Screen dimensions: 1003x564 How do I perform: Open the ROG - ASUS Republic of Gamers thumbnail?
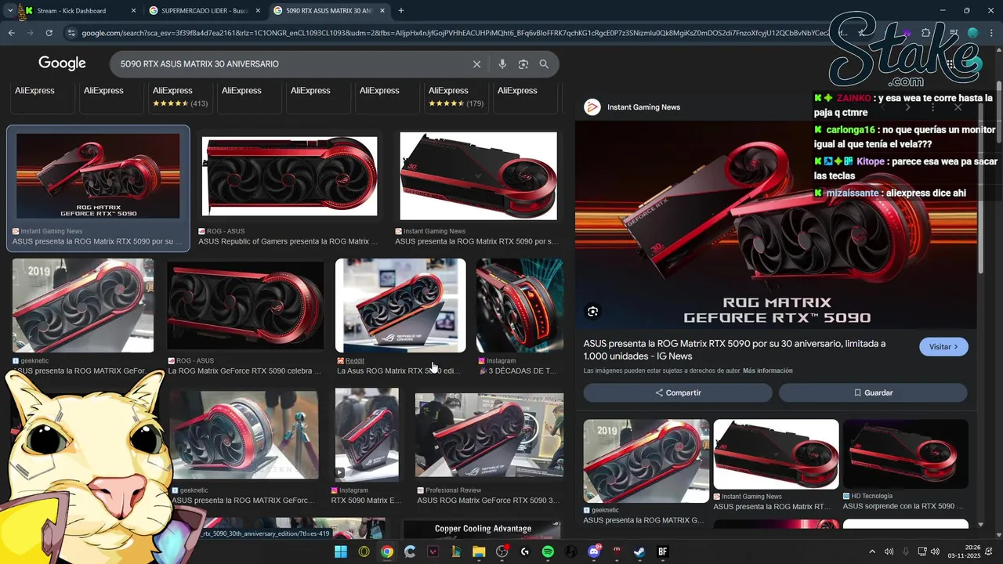point(289,176)
